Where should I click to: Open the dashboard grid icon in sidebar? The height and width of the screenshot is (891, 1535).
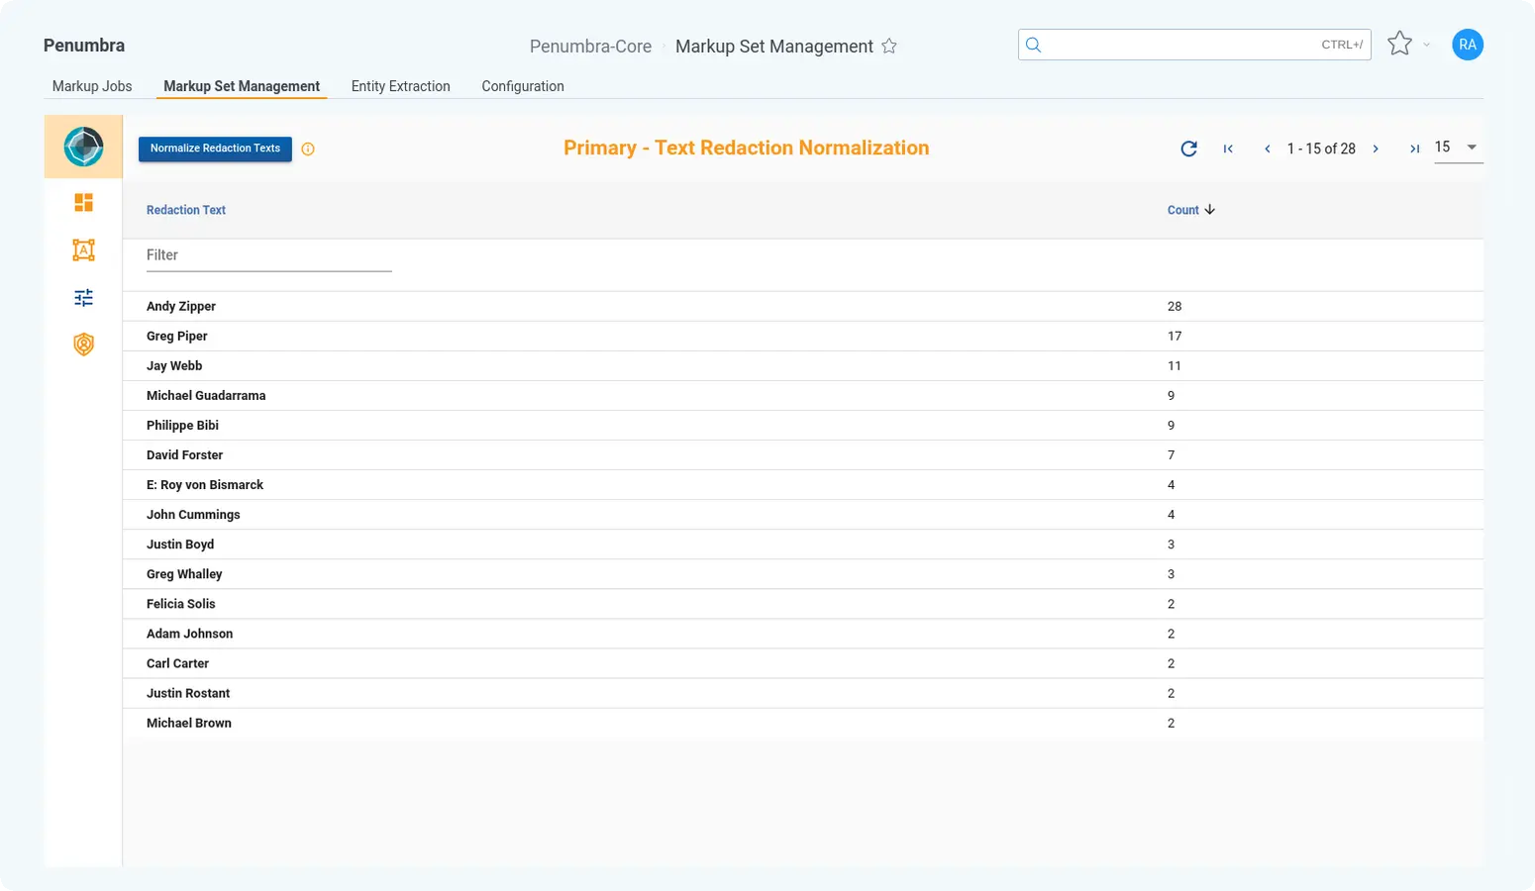click(83, 203)
